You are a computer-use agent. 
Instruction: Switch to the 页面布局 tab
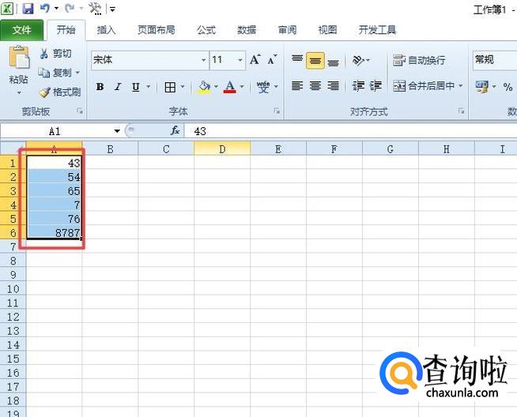point(157,30)
